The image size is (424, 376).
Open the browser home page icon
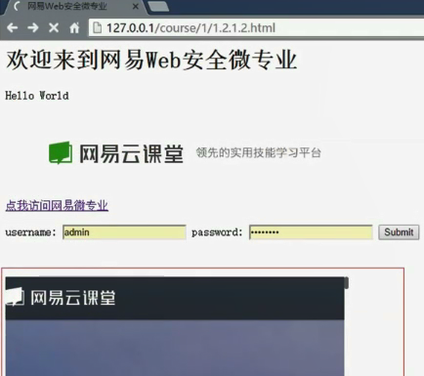(74, 27)
